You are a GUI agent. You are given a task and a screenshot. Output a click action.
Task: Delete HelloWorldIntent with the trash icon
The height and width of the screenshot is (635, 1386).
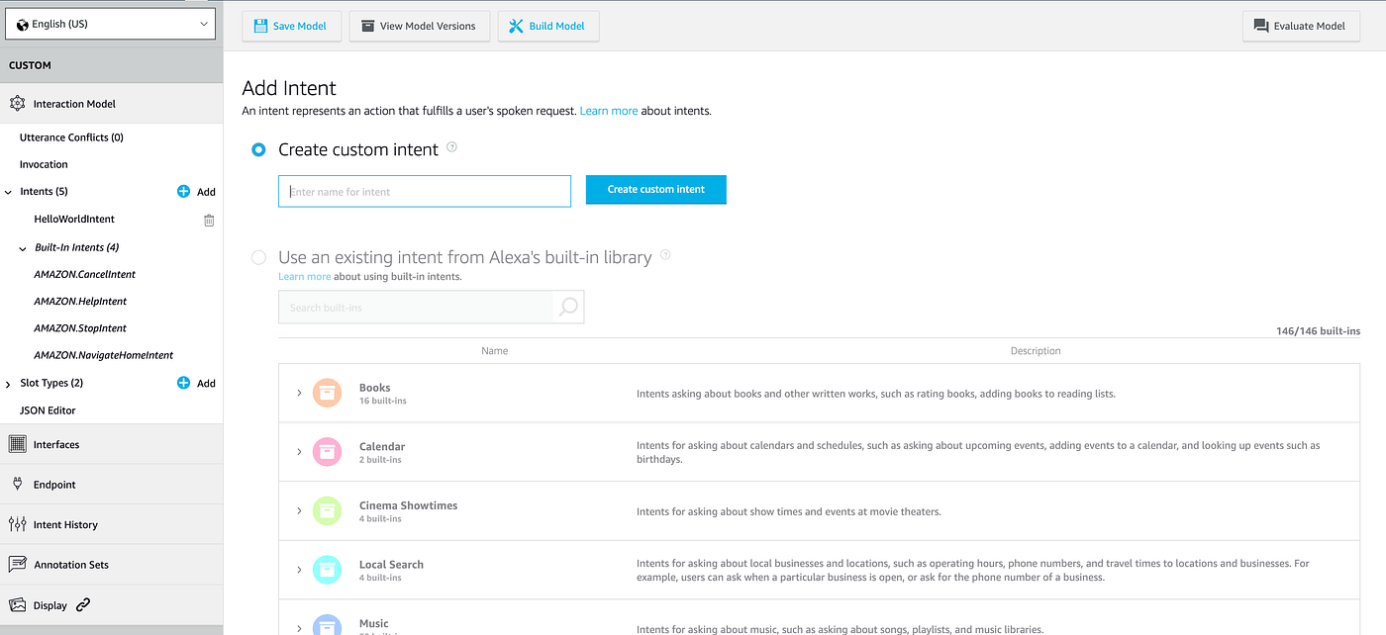[x=209, y=220]
